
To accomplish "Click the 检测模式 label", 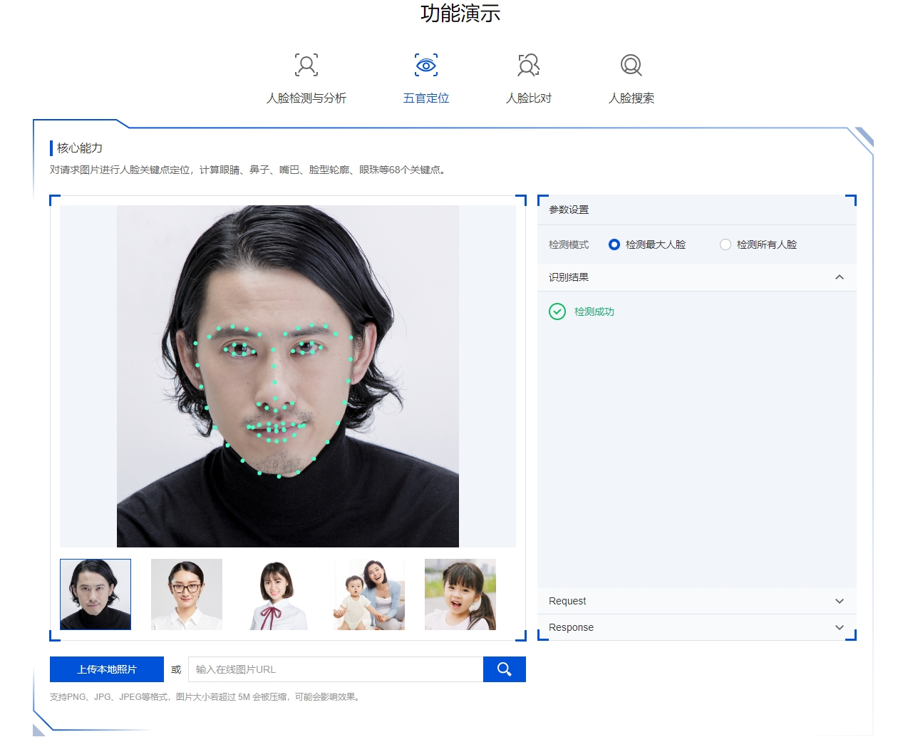I will point(569,244).
